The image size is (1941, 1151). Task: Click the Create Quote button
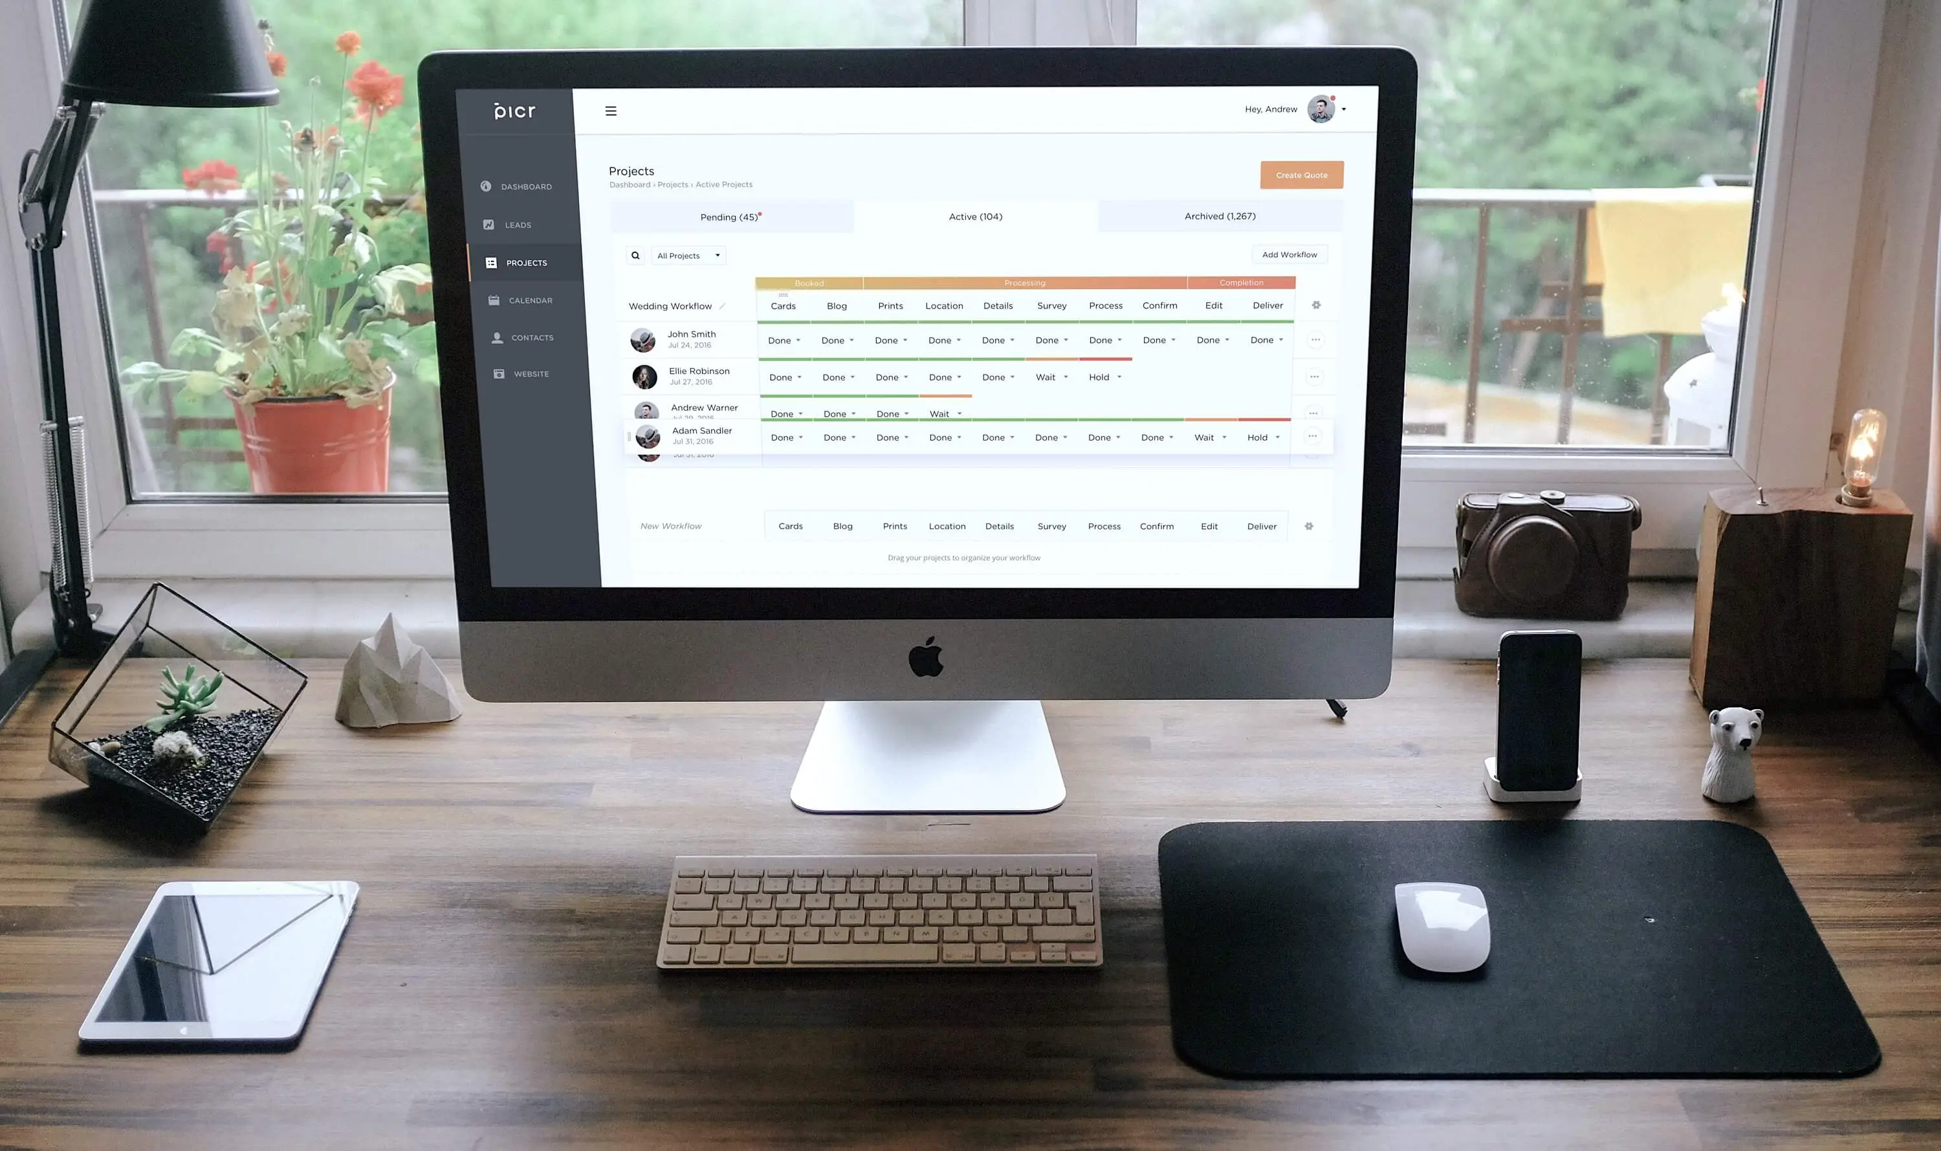[x=1300, y=174]
